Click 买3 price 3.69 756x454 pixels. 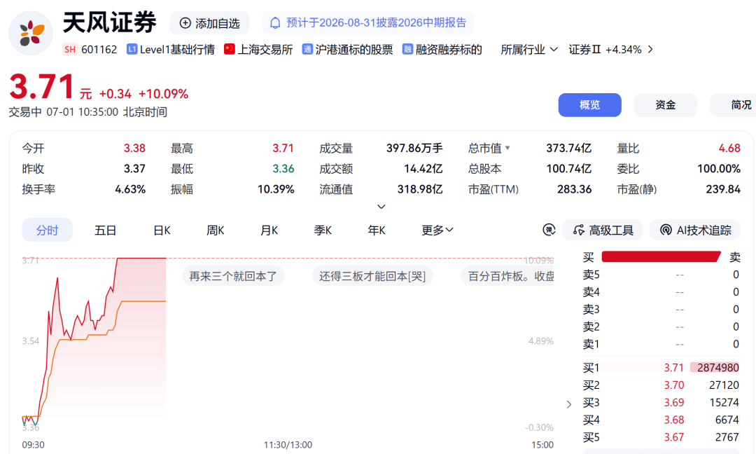(674, 402)
